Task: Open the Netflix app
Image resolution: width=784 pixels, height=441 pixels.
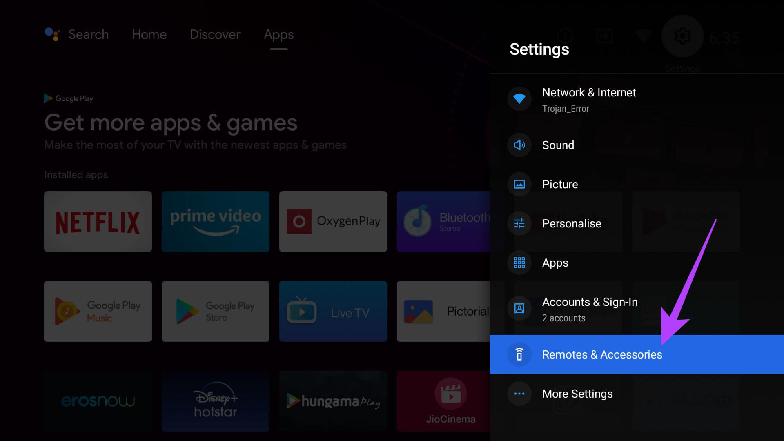Action: pyautogui.click(x=98, y=221)
